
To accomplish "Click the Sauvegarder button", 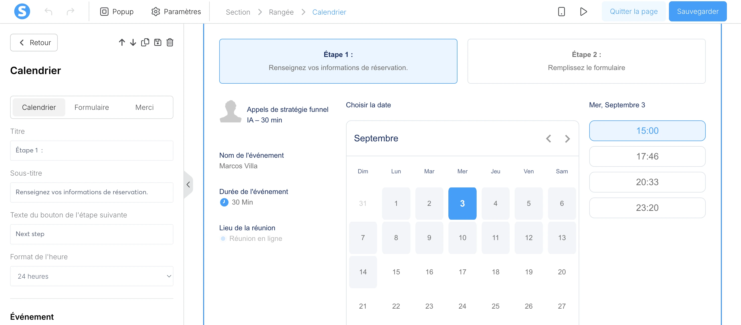I will (x=697, y=12).
